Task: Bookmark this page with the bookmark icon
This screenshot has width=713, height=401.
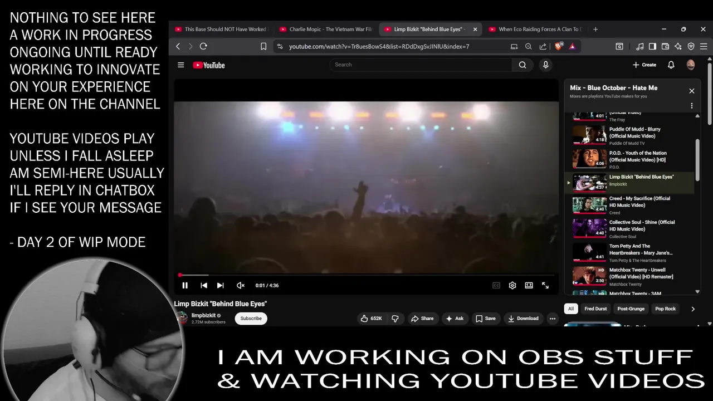Action: tap(263, 46)
